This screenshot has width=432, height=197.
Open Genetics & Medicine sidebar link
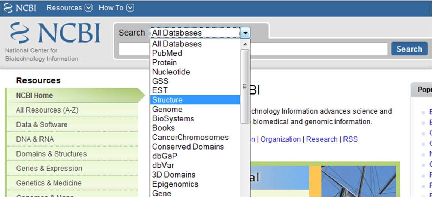[x=72, y=183]
